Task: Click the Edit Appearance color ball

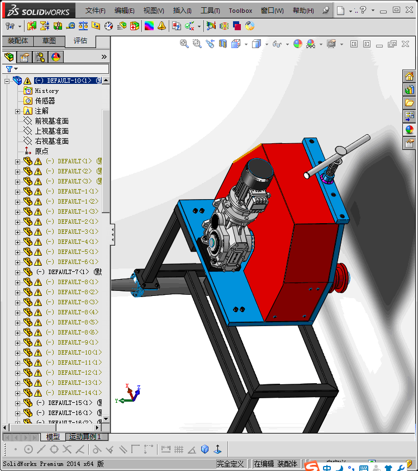Action: click(298, 44)
